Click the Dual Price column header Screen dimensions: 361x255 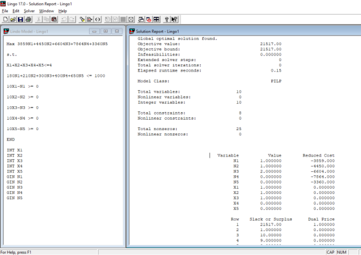[x=321, y=219]
